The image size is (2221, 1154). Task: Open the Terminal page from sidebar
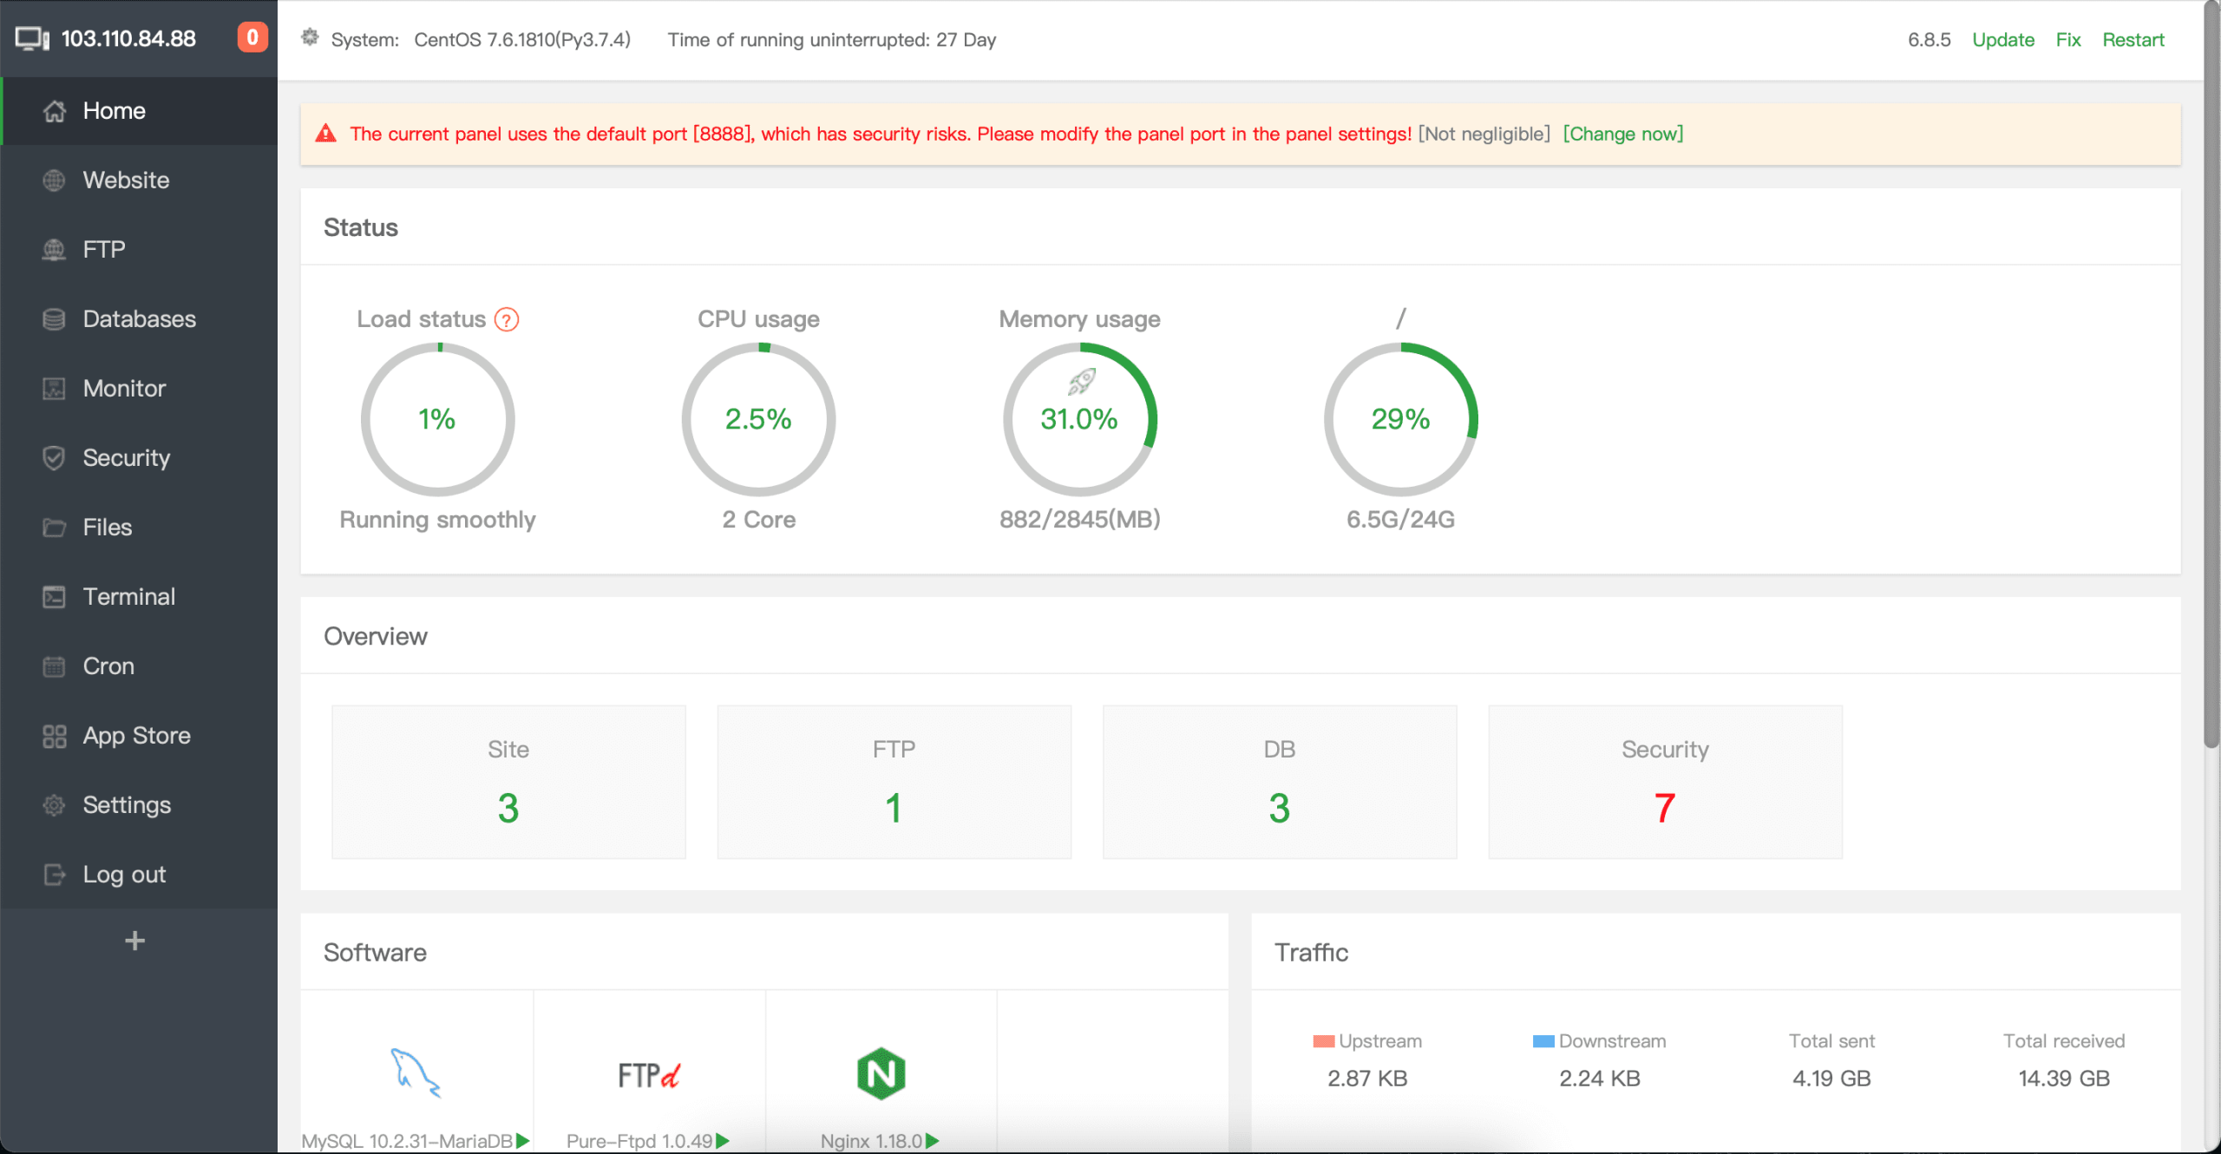128,597
